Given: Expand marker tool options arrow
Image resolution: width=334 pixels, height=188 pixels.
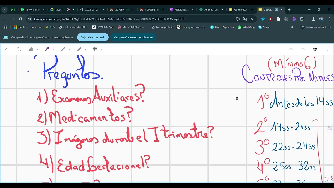Looking at the screenshot, I should point(69,49).
